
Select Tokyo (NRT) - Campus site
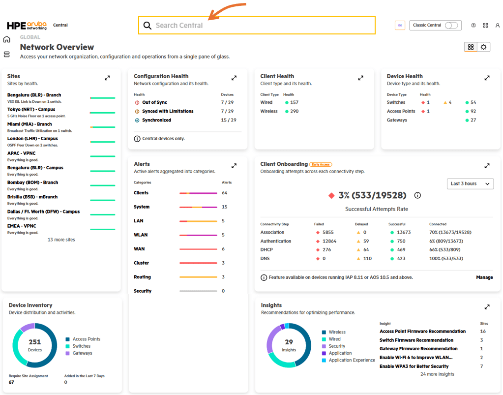pos(31,110)
